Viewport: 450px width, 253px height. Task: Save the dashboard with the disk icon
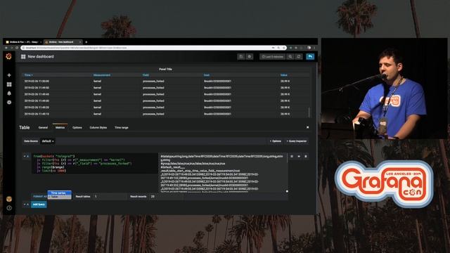coord(241,56)
